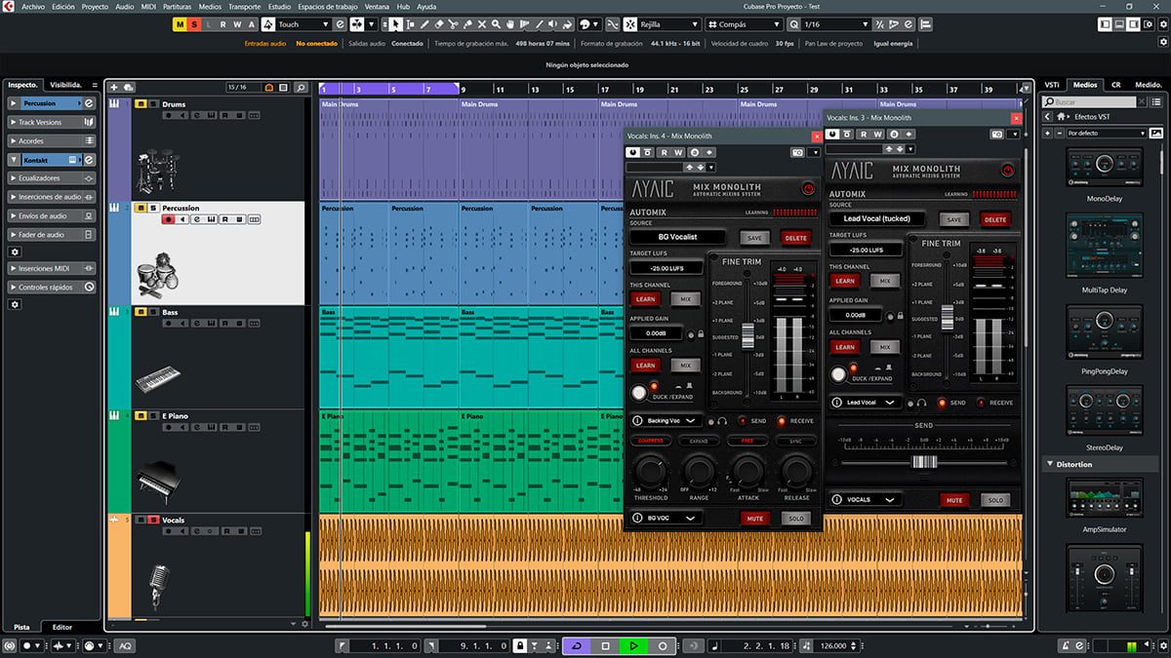Click headphones icon beside Backing Voc
The image size is (1171, 658).
[x=722, y=421]
